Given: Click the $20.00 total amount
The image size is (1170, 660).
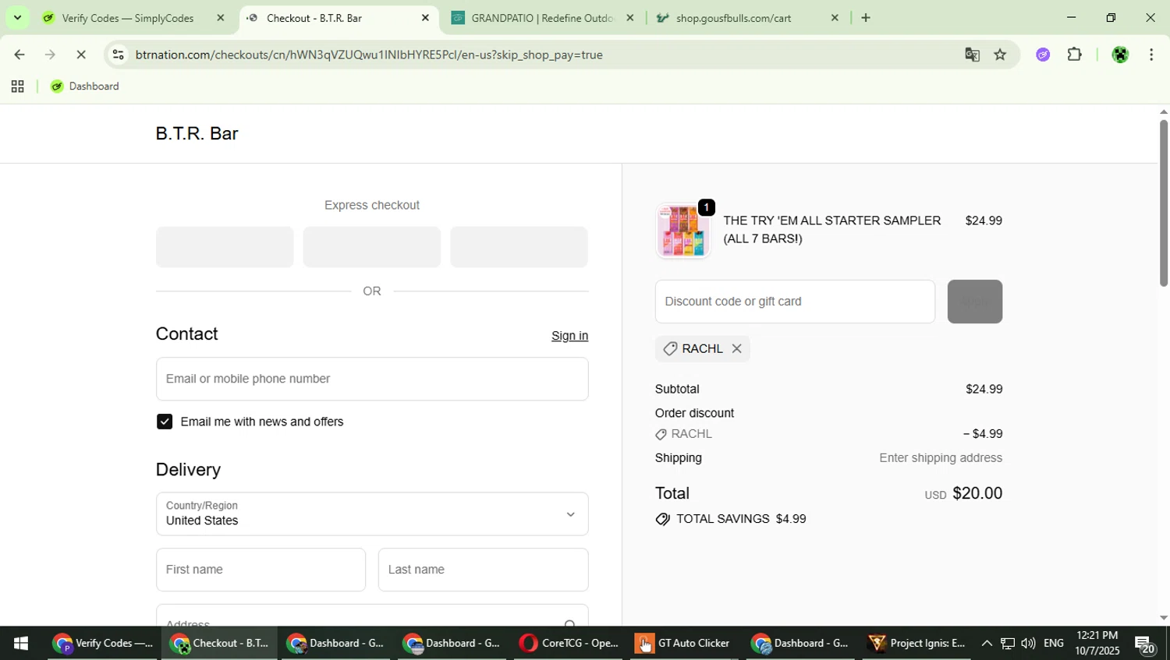Looking at the screenshot, I should 977,493.
